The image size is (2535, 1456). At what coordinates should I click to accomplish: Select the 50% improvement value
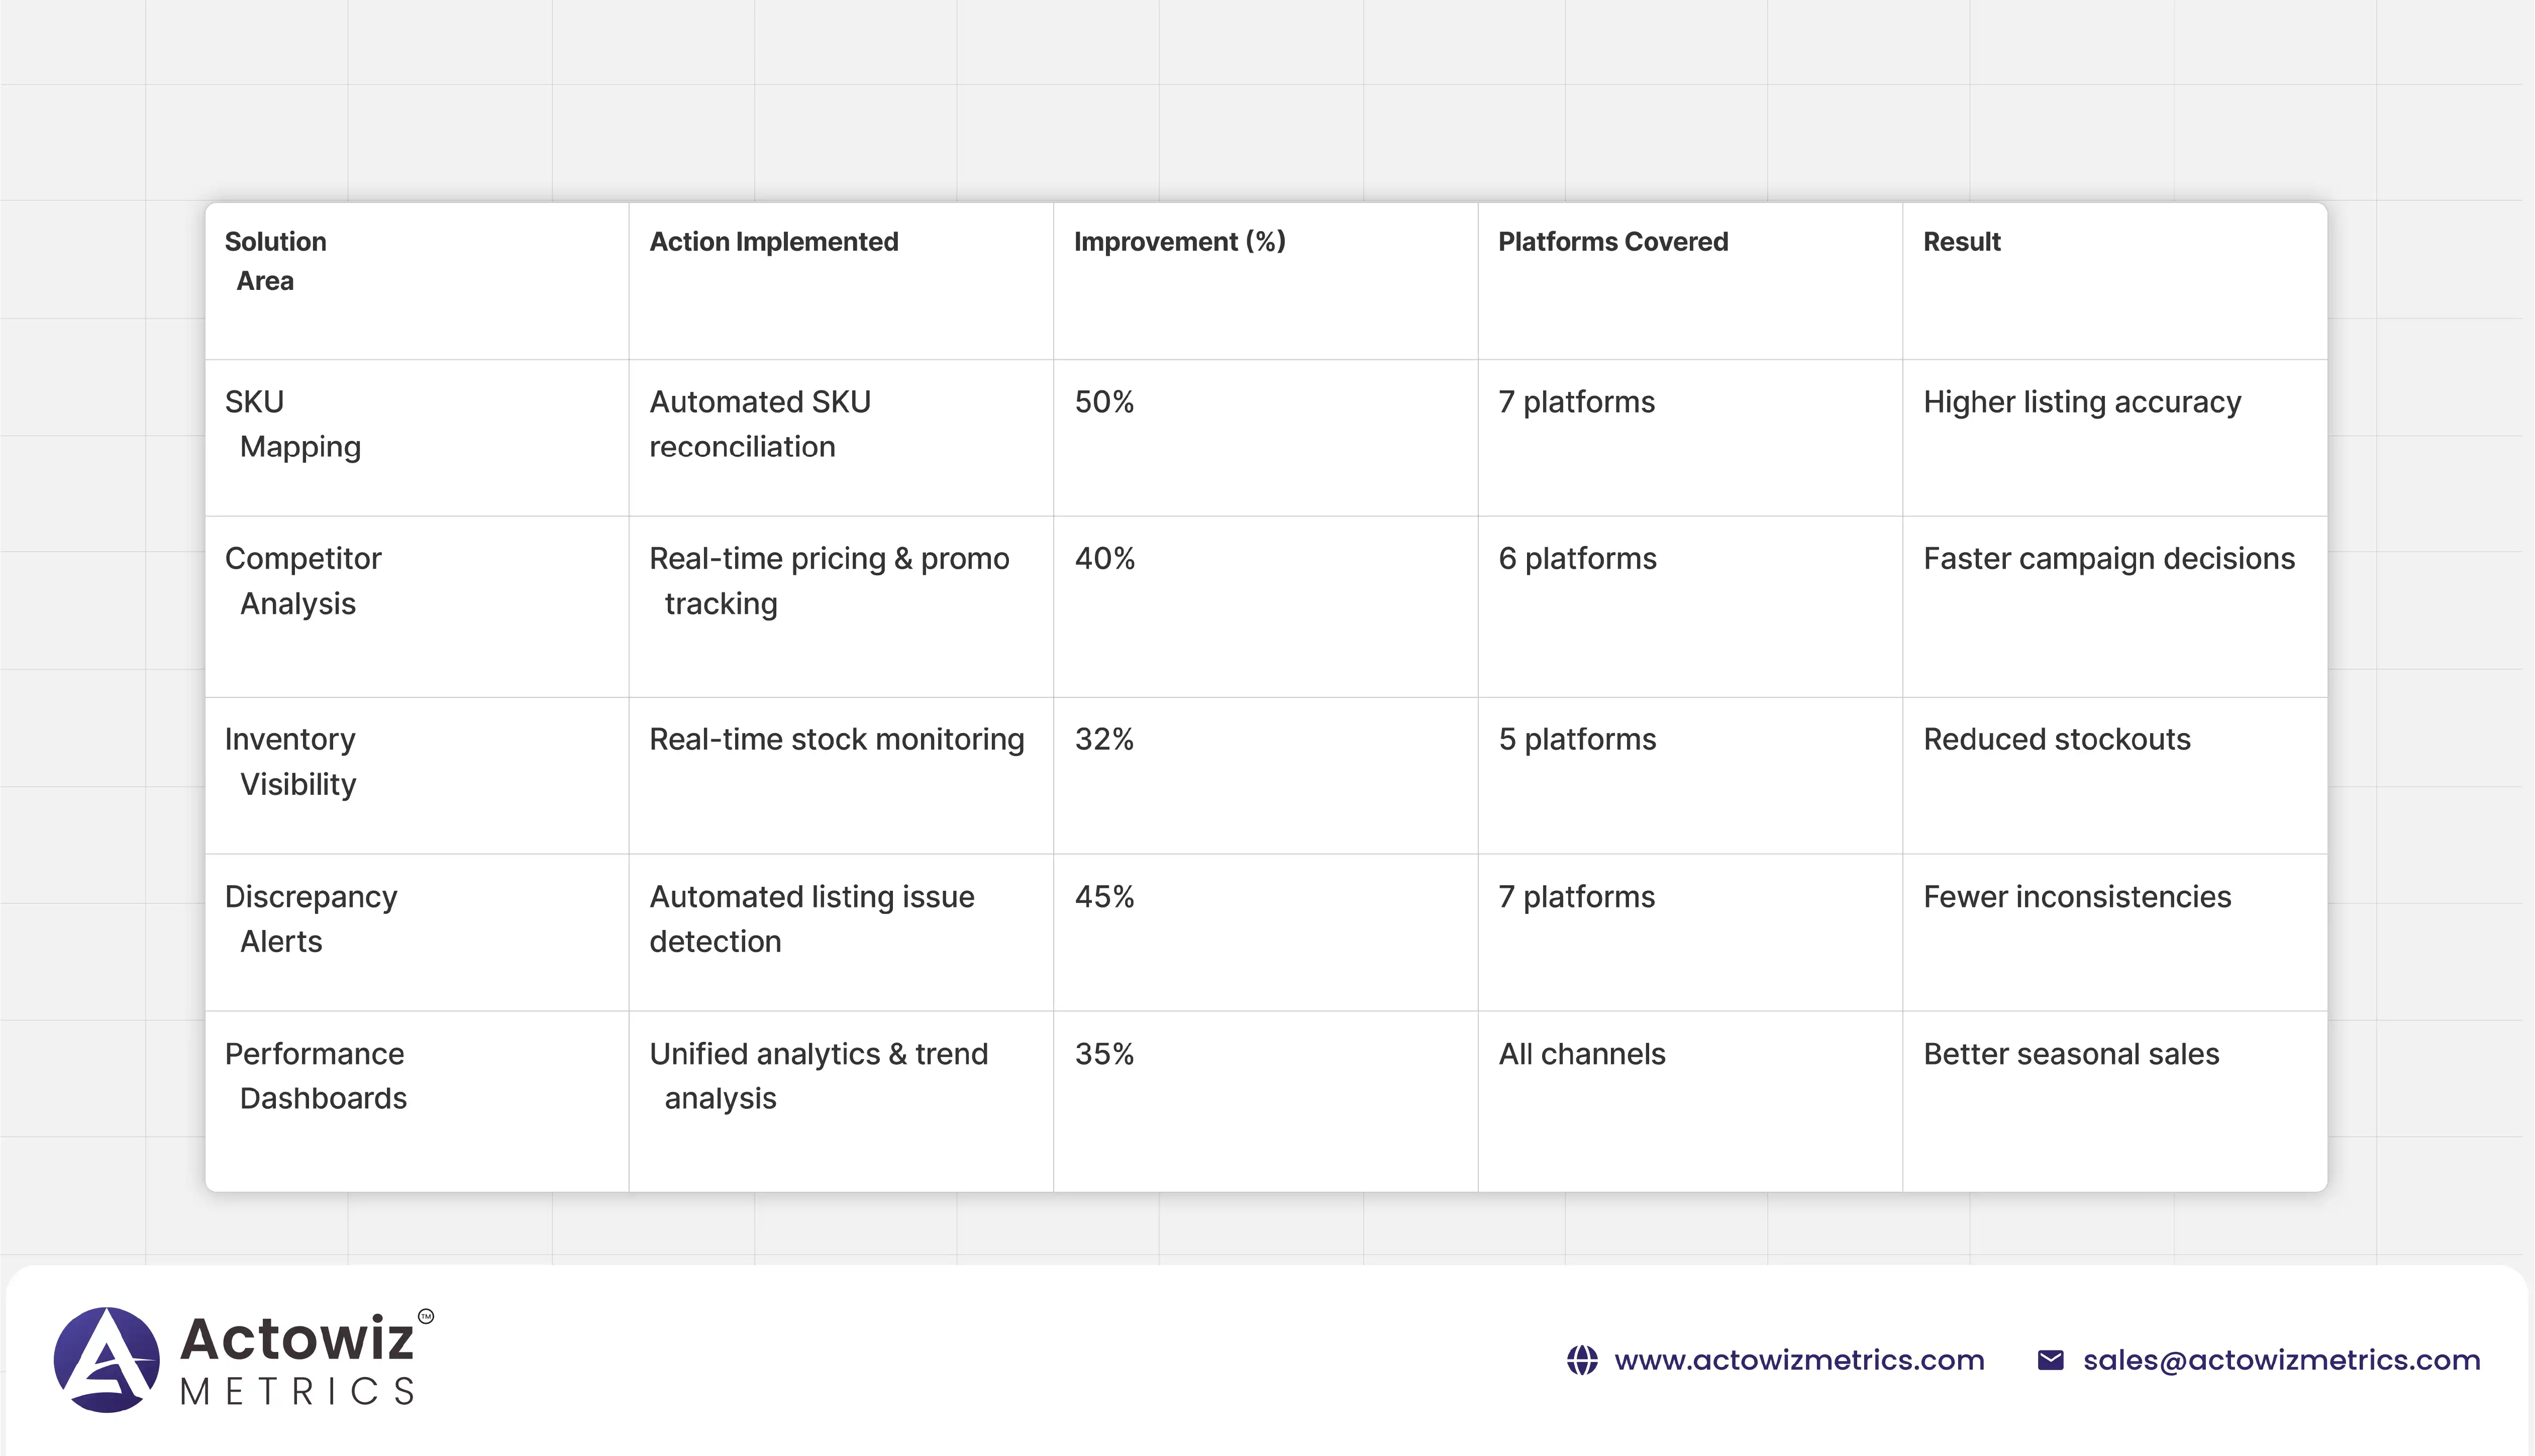coord(1104,402)
